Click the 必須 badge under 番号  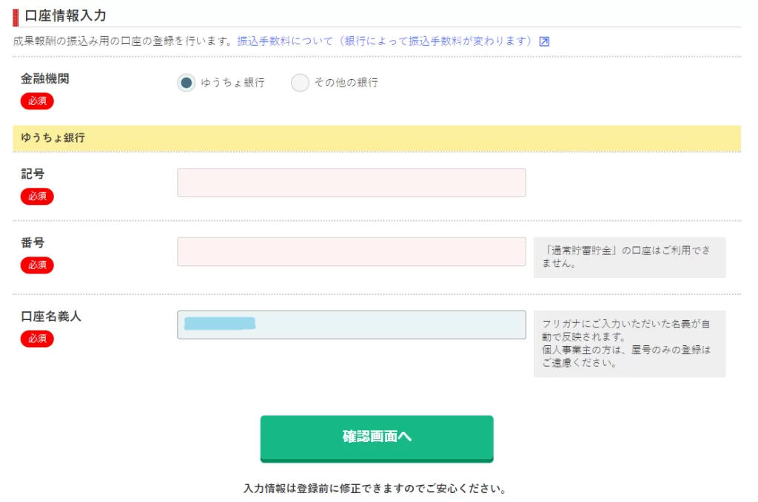click(x=37, y=265)
